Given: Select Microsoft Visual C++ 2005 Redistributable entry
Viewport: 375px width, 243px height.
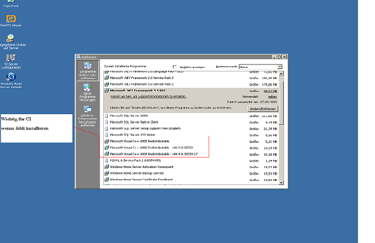Looking at the screenshot, I should [x=192, y=141].
